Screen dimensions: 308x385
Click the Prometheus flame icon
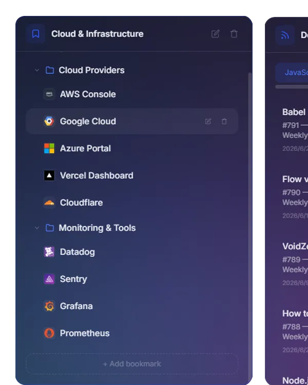(49, 333)
